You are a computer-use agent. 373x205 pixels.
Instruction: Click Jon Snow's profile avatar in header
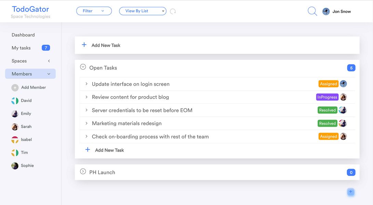(x=326, y=11)
